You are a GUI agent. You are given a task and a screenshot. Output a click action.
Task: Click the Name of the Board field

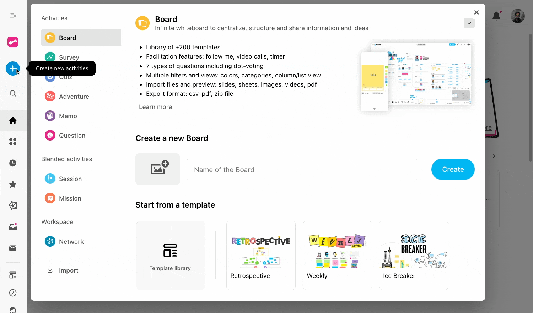point(302,170)
